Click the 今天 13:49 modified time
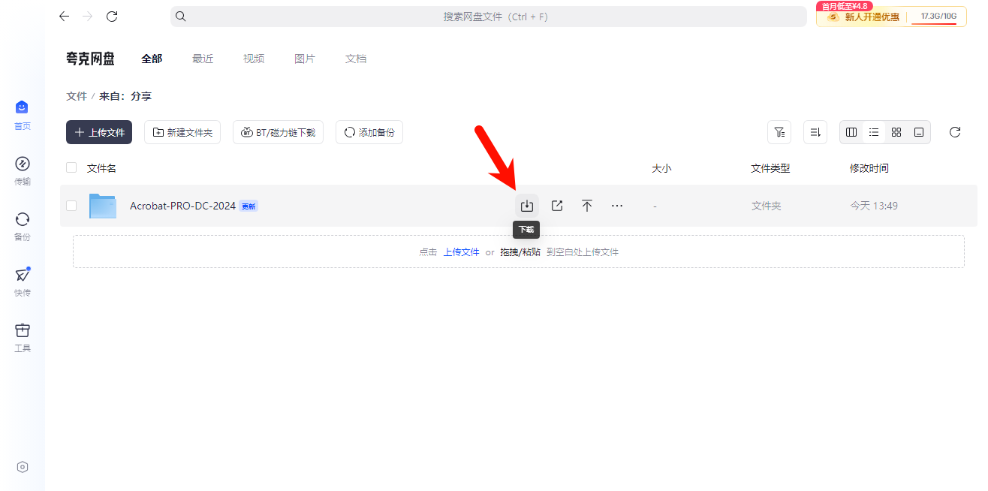This screenshot has width=988, height=491. [x=874, y=206]
